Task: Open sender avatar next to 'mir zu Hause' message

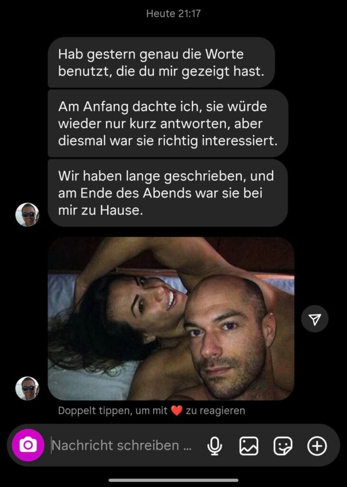Action: [x=27, y=214]
